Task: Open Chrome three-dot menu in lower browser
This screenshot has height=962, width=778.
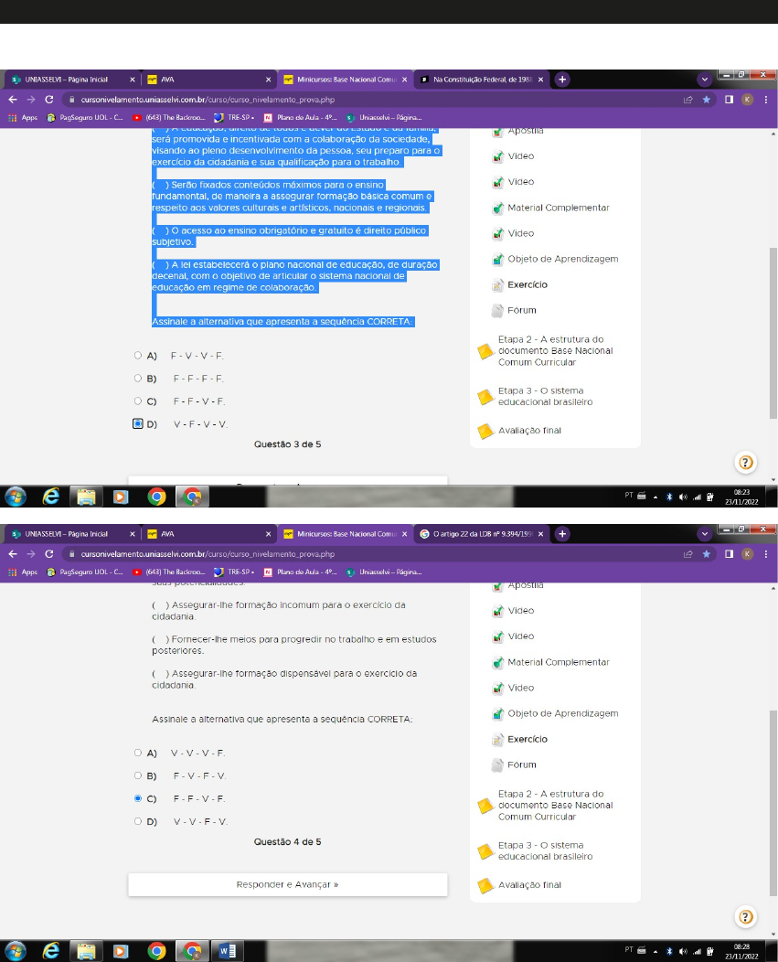Action: 765,553
